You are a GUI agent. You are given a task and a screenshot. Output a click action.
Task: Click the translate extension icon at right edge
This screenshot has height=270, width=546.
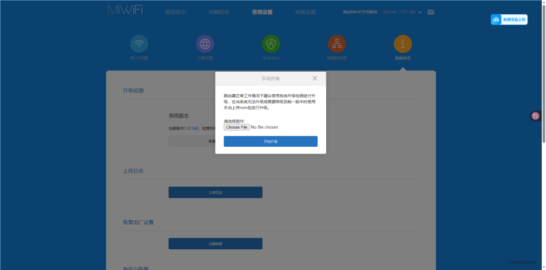(535, 116)
